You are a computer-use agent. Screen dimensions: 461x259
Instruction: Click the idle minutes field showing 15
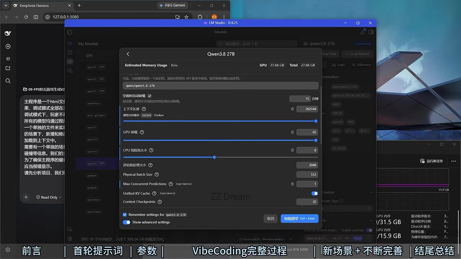pyautogui.click(x=300, y=99)
